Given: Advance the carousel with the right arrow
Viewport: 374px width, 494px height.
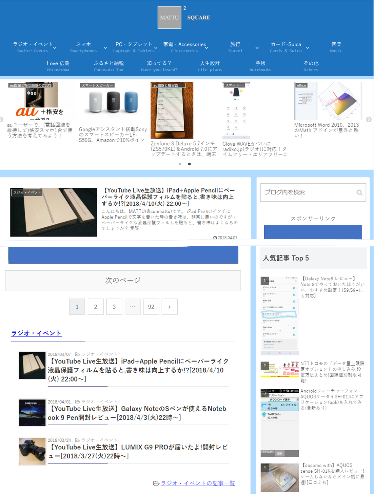Looking at the screenshot, I should coord(369,120).
